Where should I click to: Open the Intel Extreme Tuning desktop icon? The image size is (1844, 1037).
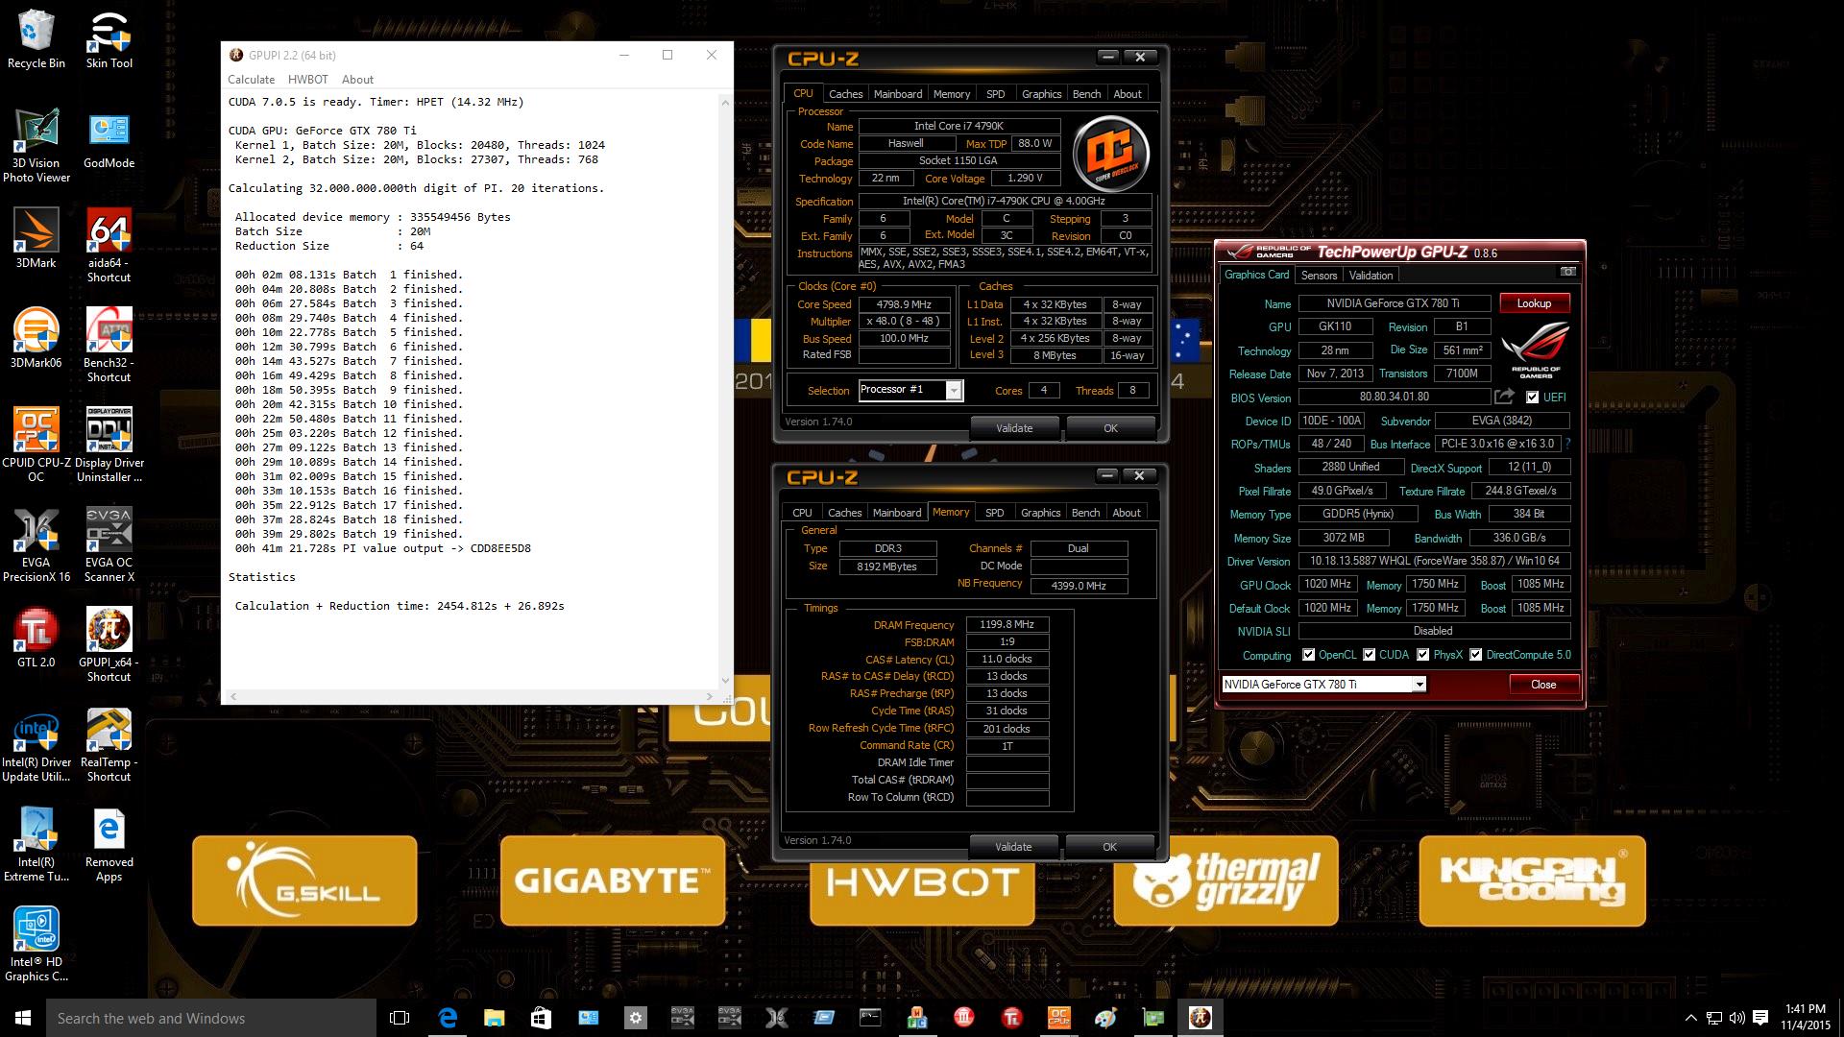pos(36,845)
